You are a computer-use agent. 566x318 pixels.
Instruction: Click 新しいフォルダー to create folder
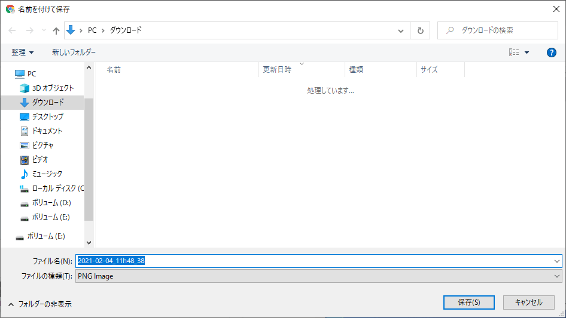point(74,53)
